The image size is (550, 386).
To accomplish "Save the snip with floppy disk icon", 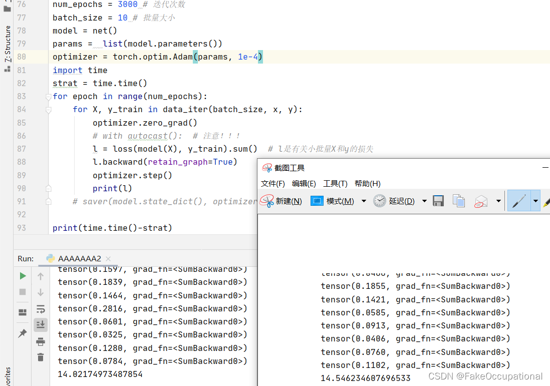I will 438,200.
